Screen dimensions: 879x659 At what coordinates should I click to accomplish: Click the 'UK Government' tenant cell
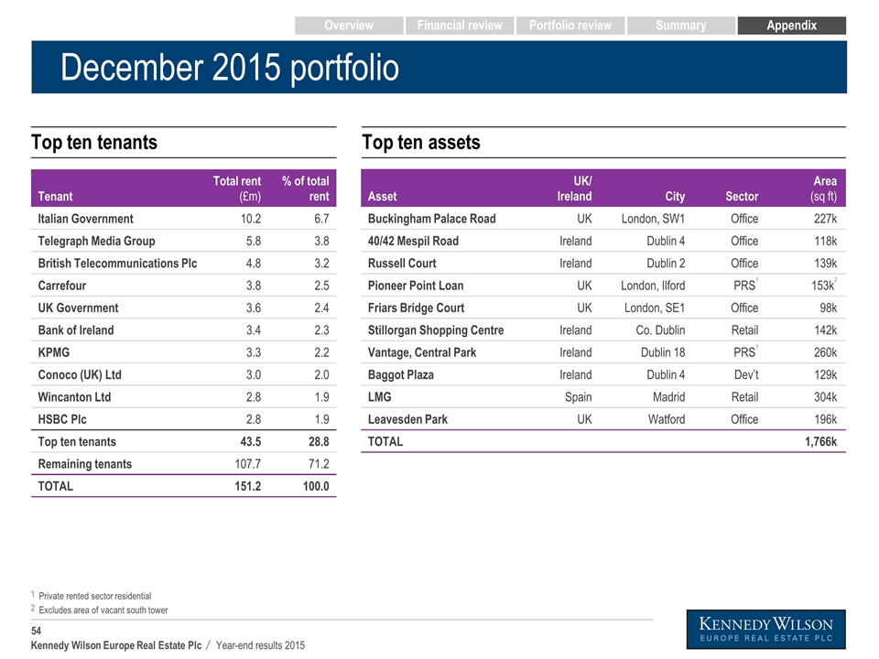click(78, 308)
